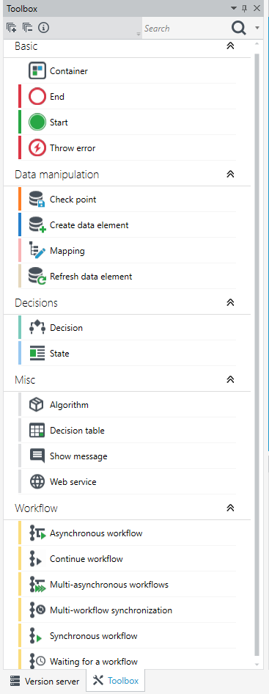Click the Decision table grid icon

tap(37, 431)
